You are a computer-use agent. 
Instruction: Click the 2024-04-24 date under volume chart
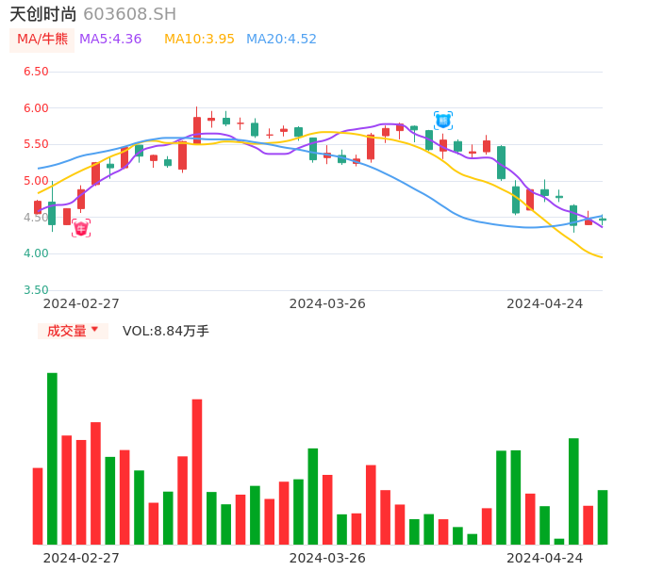pos(545,558)
